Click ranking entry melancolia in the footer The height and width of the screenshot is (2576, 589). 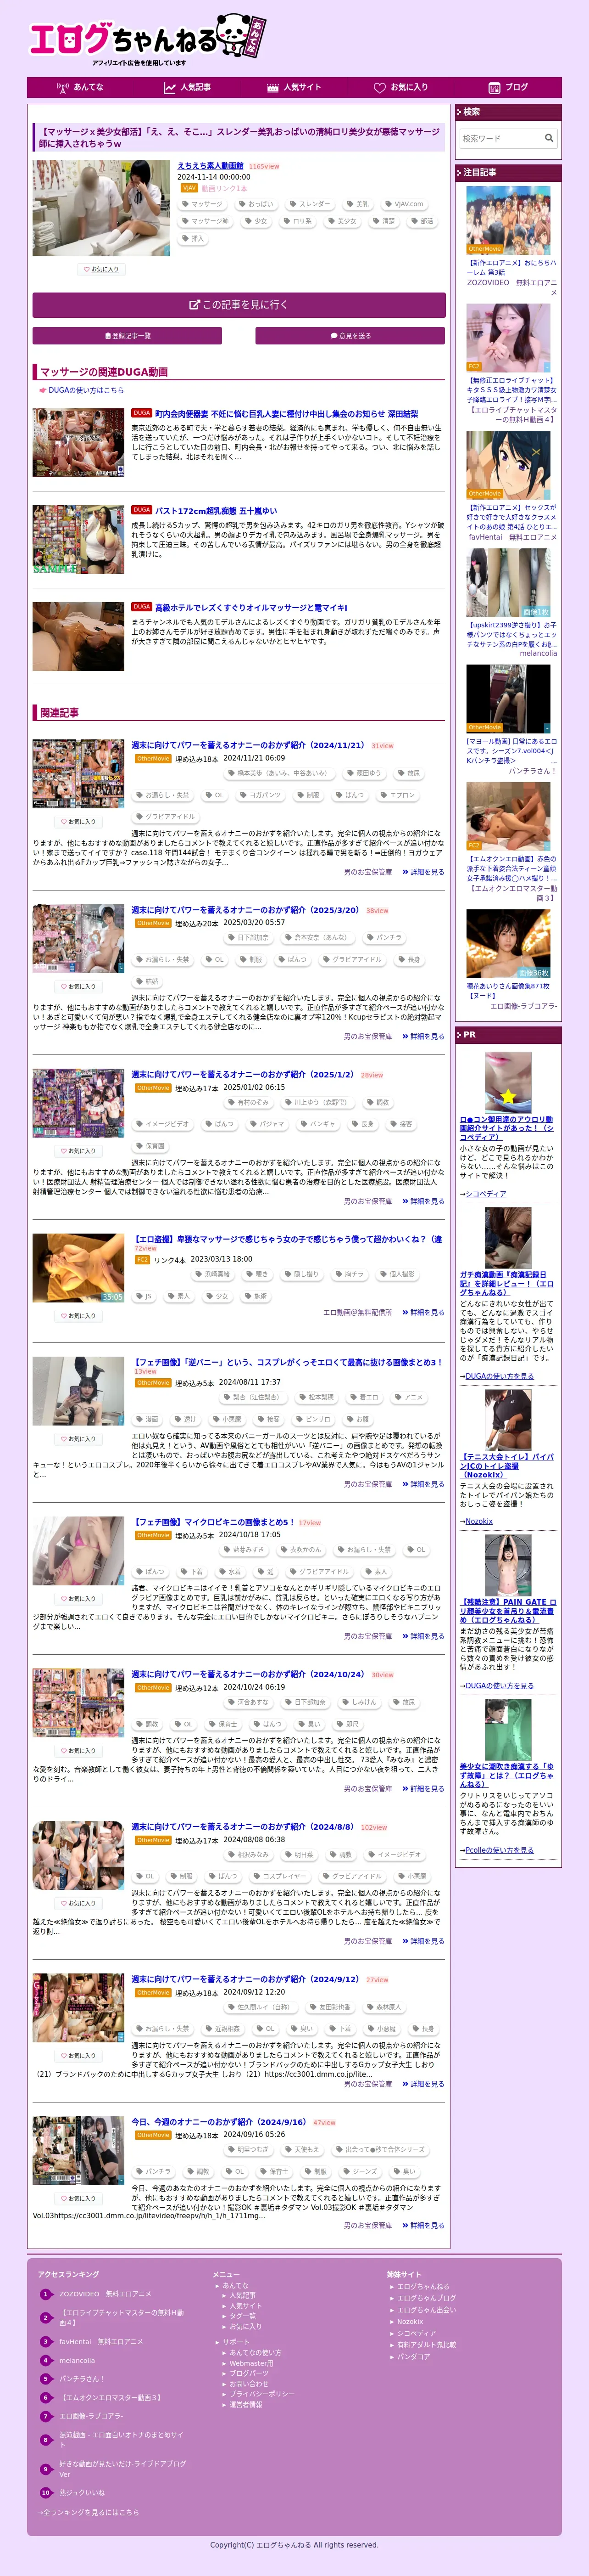77,2360
